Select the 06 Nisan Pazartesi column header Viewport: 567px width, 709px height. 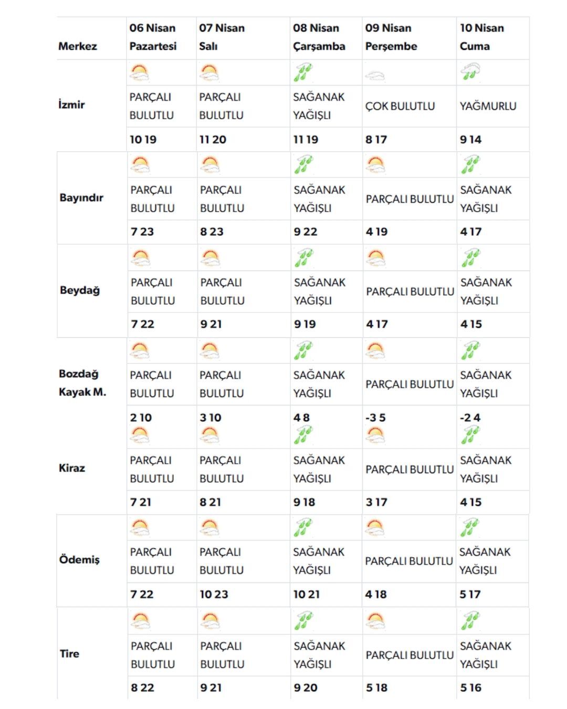[153, 37]
